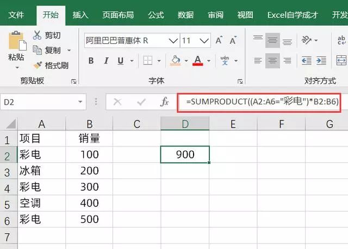Apply red font color A

tap(198, 60)
